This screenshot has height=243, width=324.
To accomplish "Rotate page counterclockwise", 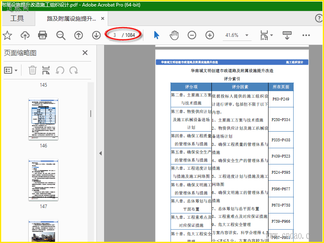I will (60, 70).
